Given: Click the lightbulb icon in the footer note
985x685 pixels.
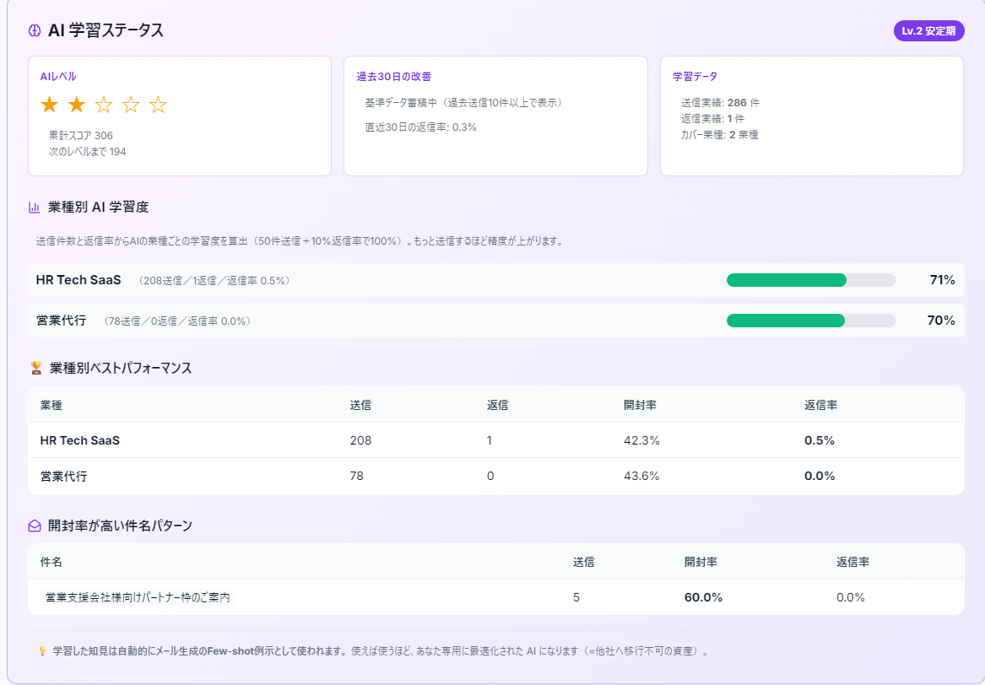Looking at the screenshot, I should pyautogui.click(x=43, y=651).
